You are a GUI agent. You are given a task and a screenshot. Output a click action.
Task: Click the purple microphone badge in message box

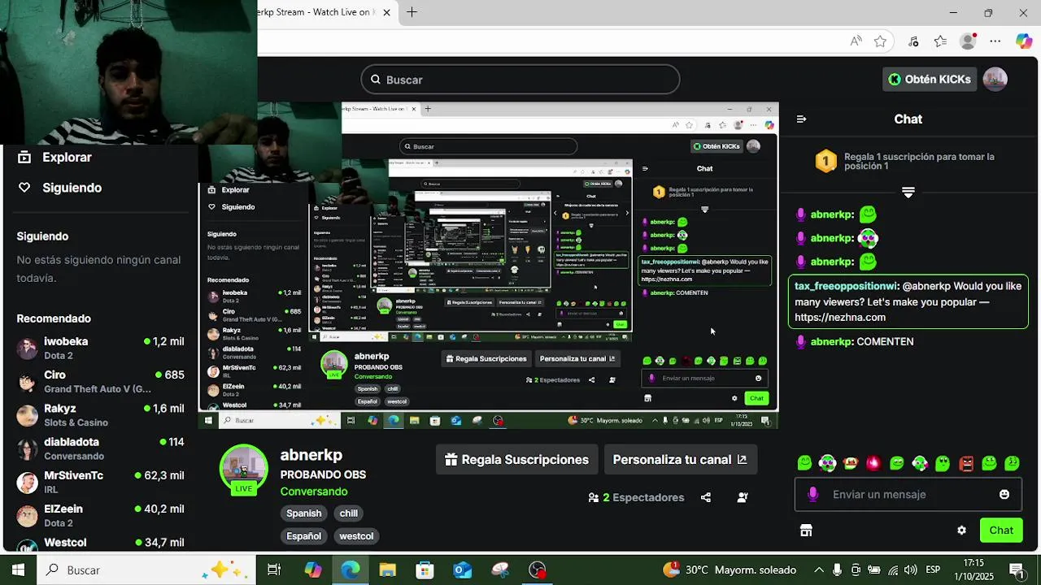coord(812,494)
